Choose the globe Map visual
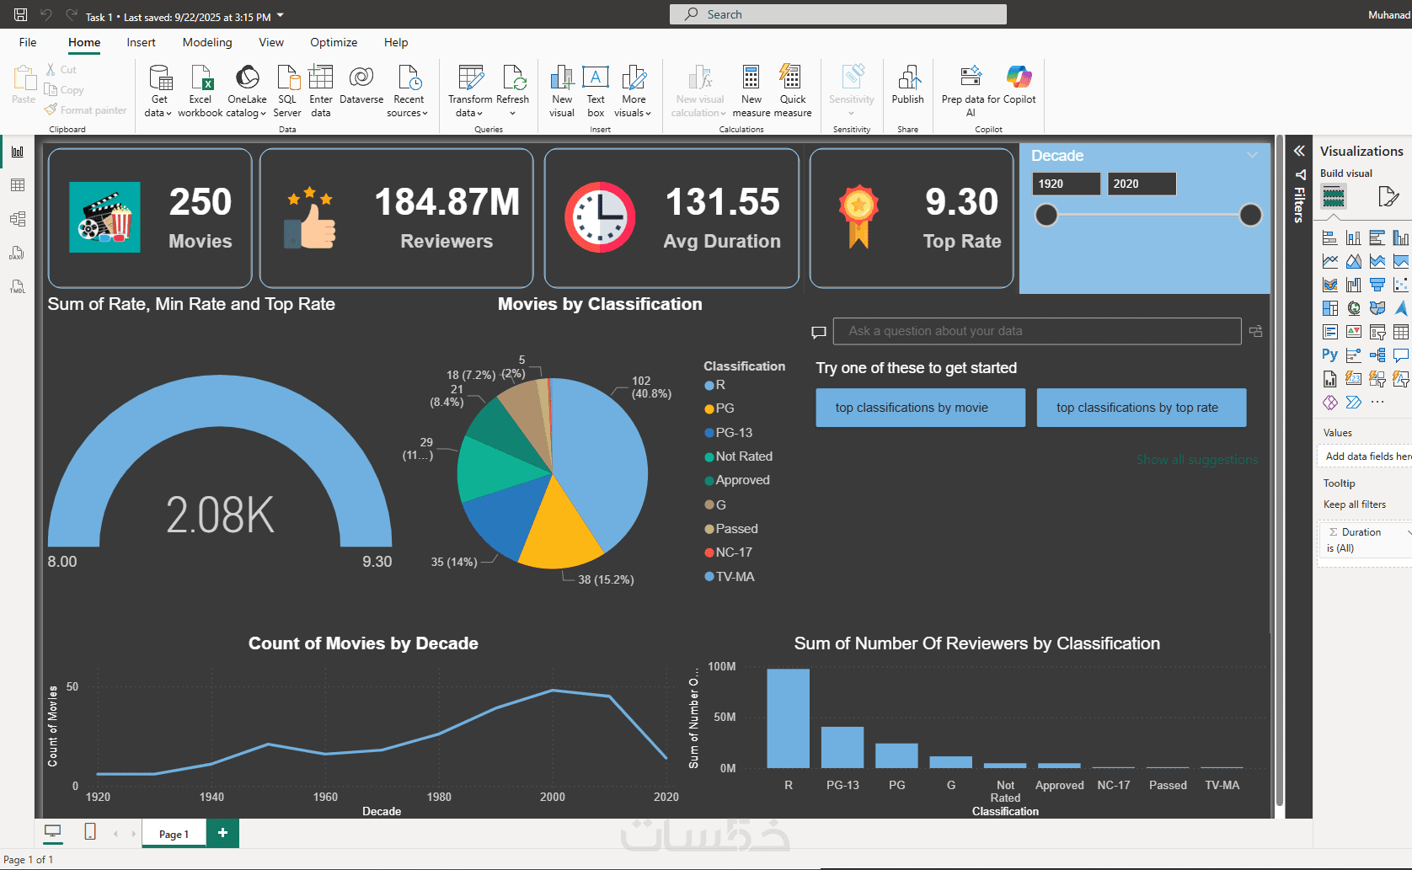Image resolution: width=1412 pixels, height=870 pixels. (1354, 308)
